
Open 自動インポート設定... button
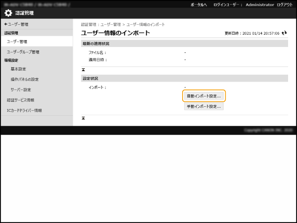pyautogui.click(x=203, y=96)
